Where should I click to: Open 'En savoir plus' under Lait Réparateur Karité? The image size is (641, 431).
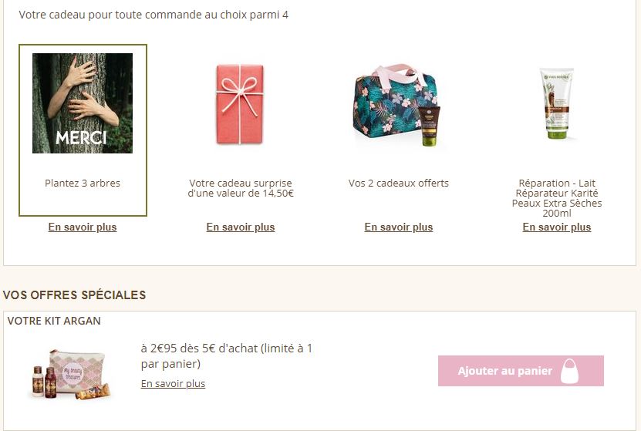(557, 227)
